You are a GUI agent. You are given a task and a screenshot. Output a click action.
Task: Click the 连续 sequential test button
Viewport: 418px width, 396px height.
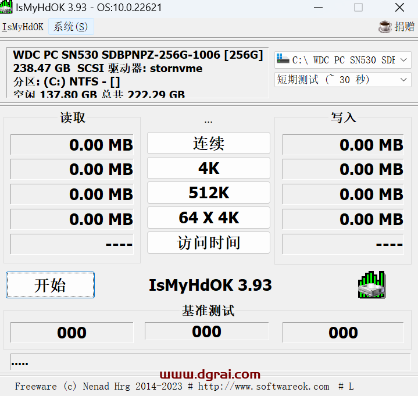pos(209,143)
